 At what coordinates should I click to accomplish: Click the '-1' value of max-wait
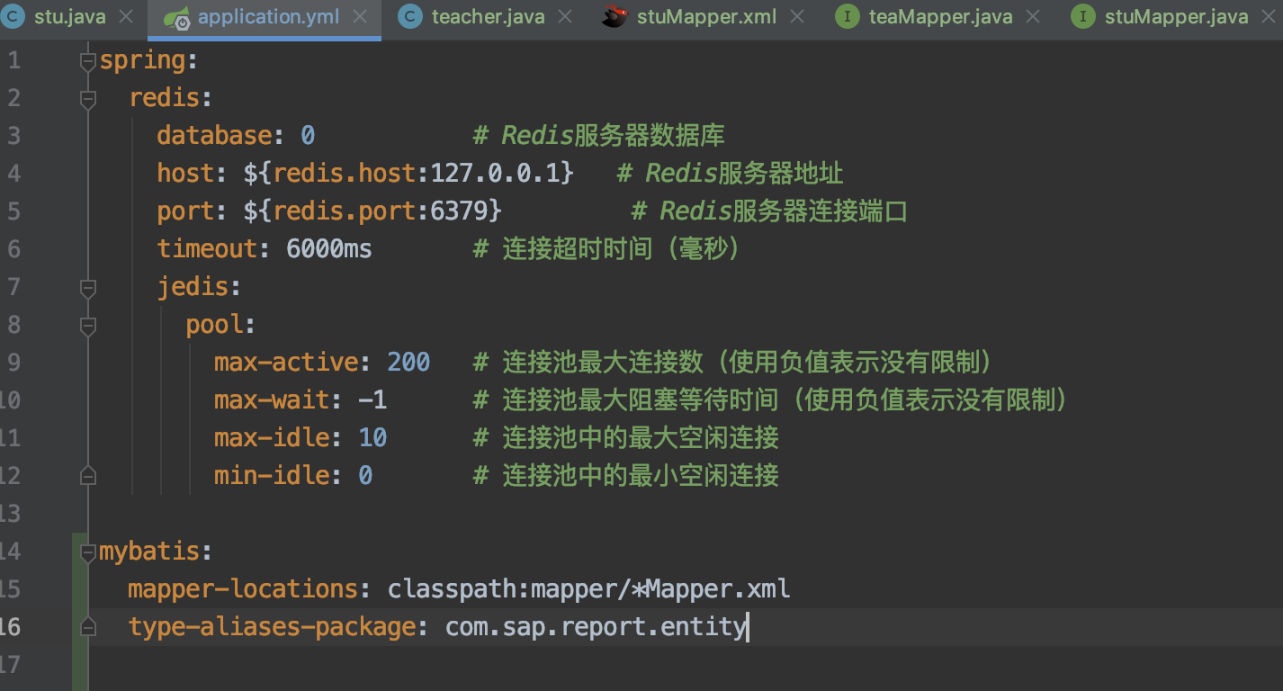coord(372,400)
